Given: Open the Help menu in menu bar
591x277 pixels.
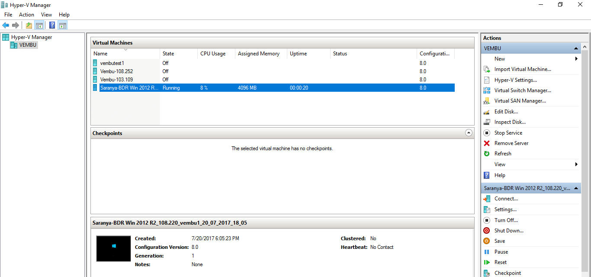Looking at the screenshot, I should coord(64,15).
